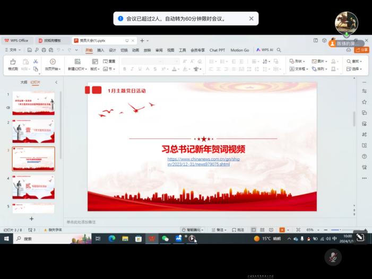
Task: Click the 格式刷 format painter icon
Action: (x=13, y=62)
